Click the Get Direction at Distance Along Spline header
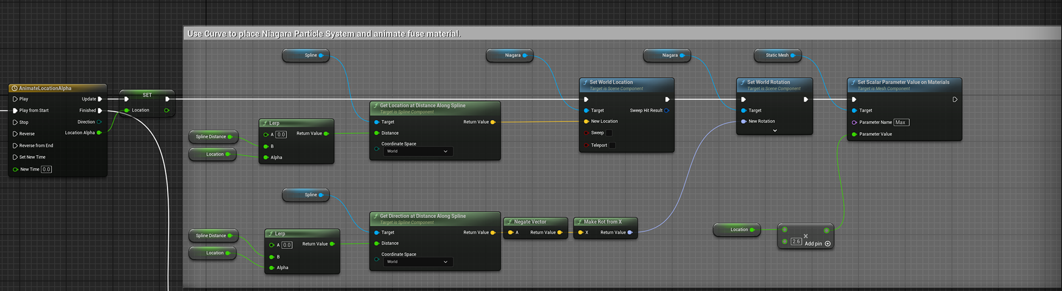This screenshot has height=291, width=1062. coord(435,219)
